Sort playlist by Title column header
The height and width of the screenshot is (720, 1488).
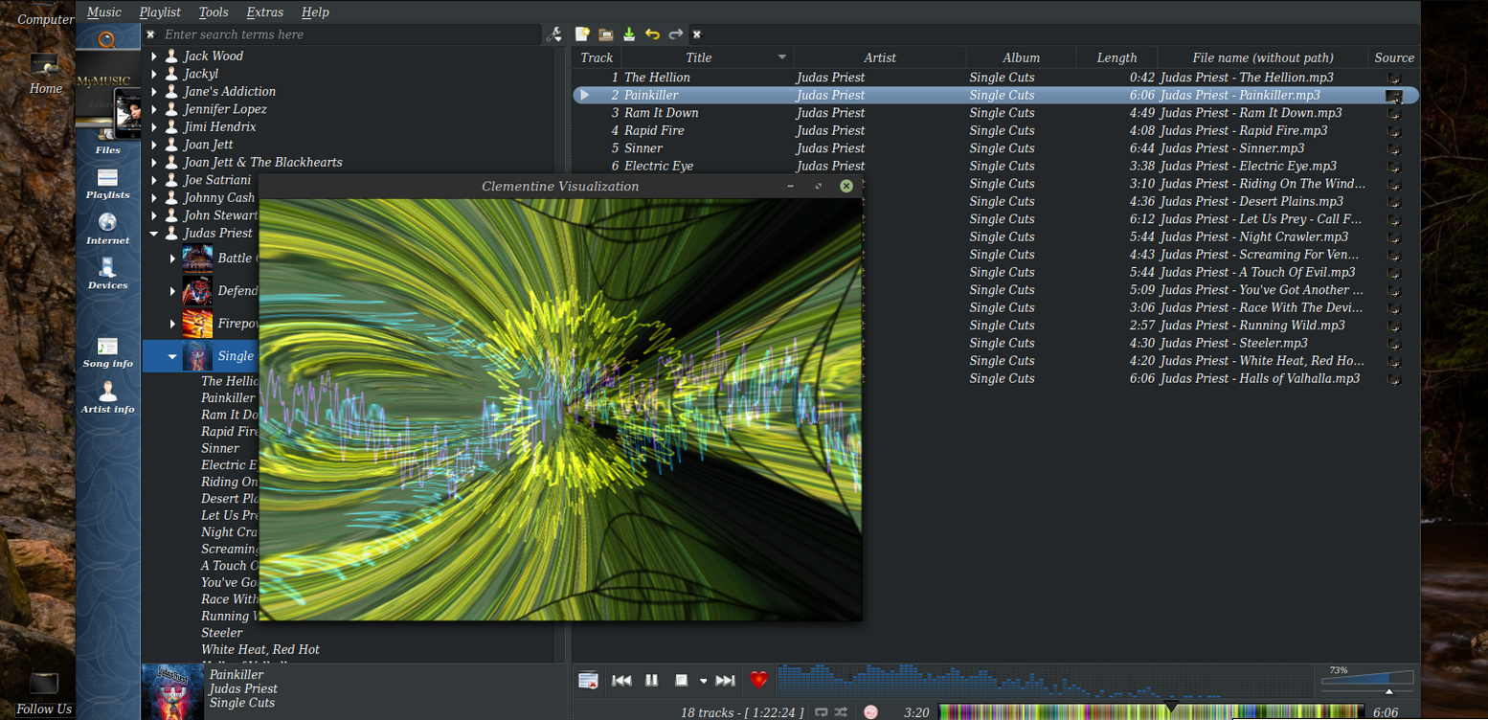tap(708, 57)
